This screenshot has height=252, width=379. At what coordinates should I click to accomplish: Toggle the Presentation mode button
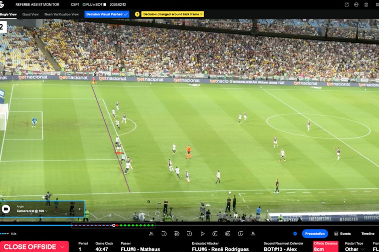click(315, 233)
